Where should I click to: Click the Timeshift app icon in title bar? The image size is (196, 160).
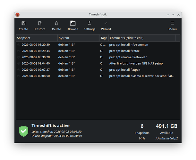tap(18, 15)
